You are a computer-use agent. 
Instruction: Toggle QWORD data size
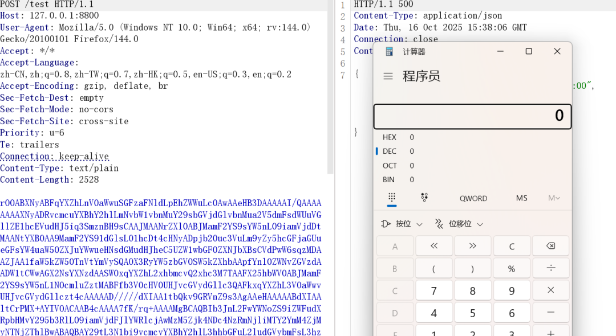click(x=473, y=198)
